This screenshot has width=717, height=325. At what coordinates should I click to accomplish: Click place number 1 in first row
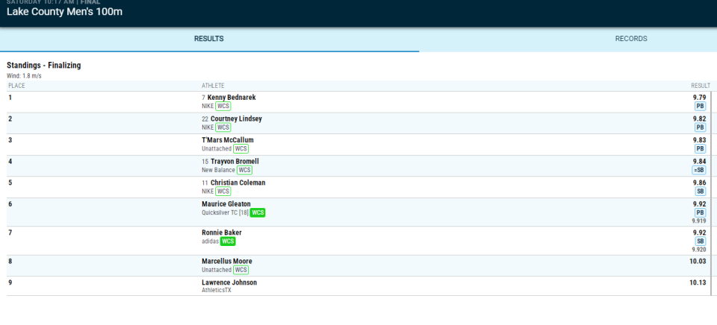(10, 97)
